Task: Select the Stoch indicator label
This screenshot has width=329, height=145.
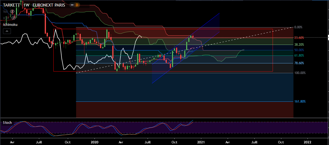Action: 7,123
